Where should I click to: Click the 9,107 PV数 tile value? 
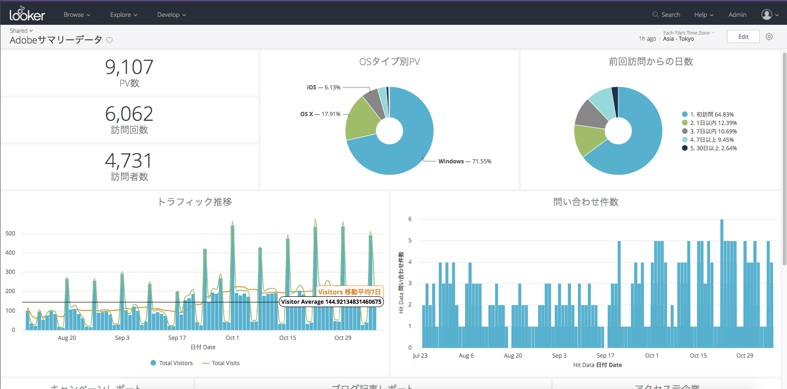pyautogui.click(x=129, y=67)
